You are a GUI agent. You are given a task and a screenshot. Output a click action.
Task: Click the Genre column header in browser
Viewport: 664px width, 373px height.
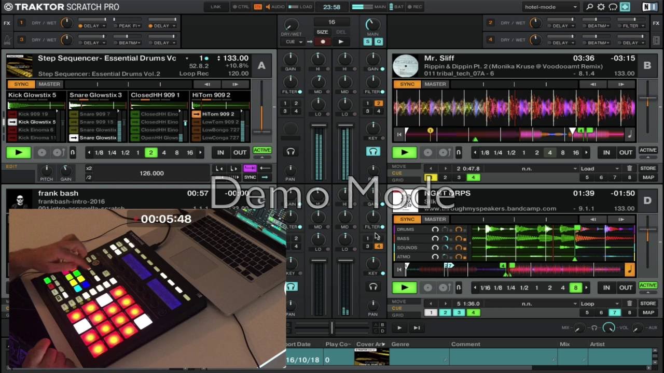tap(400, 344)
